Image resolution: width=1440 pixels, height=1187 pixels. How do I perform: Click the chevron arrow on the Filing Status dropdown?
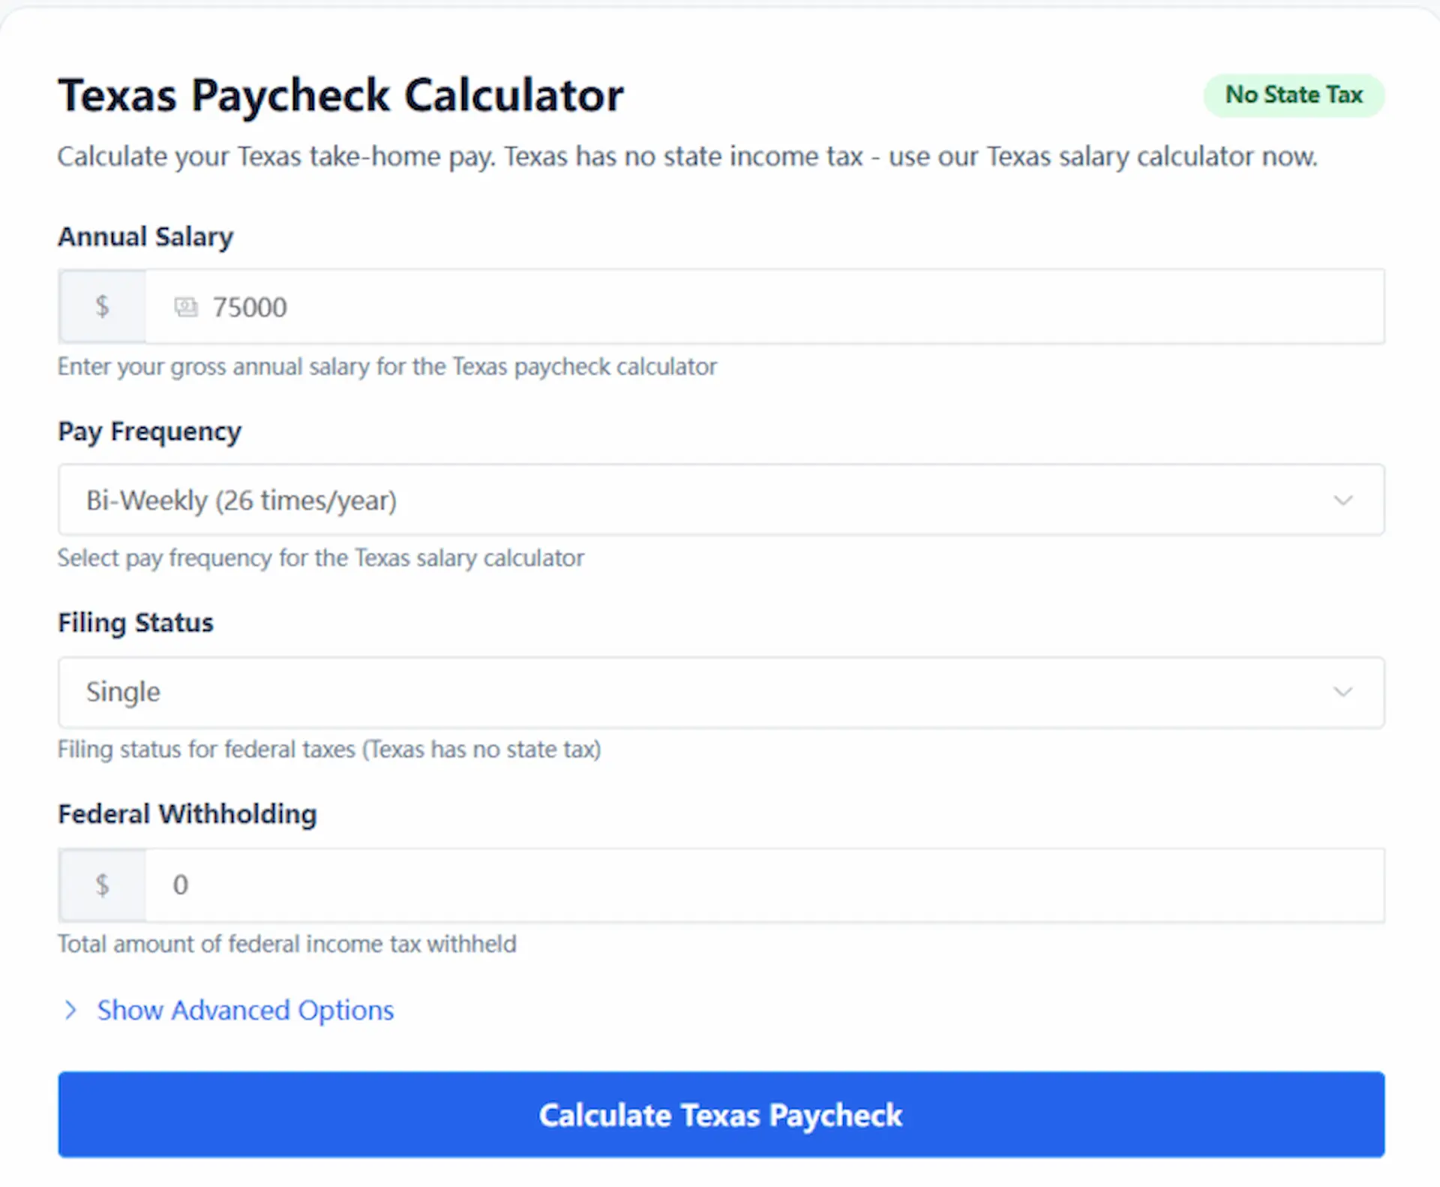1342,692
